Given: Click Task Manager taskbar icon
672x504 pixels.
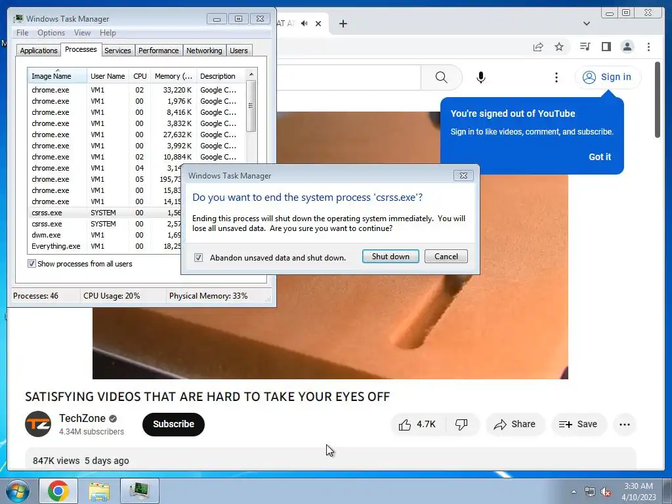Looking at the screenshot, I should (140, 491).
